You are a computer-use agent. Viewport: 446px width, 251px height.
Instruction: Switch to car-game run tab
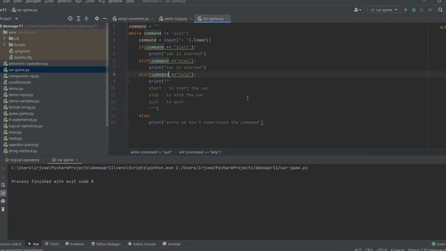(x=65, y=160)
